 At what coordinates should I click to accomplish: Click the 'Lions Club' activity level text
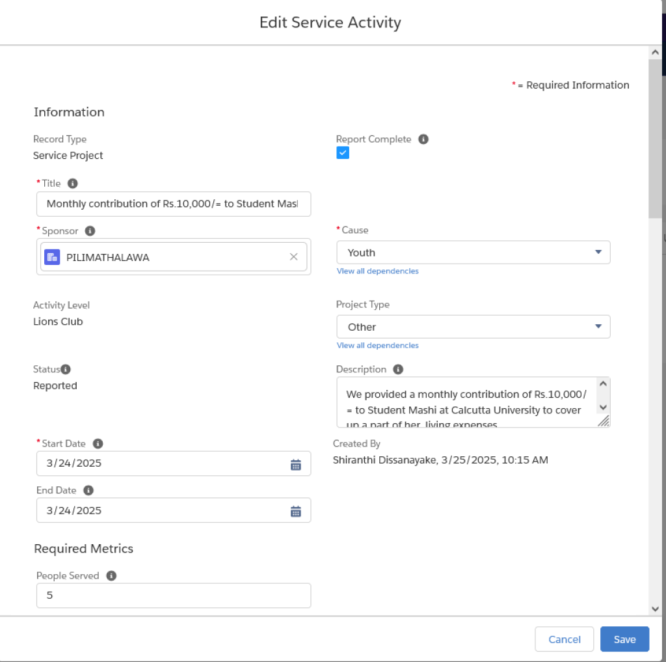58,322
